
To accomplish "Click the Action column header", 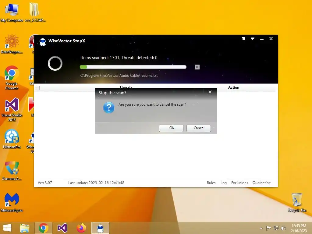I will coord(234,87).
